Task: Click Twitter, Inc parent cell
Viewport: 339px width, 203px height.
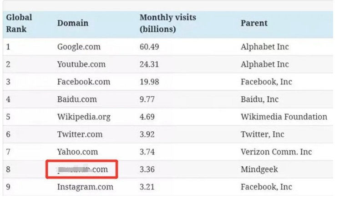Action: pyautogui.click(x=263, y=134)
